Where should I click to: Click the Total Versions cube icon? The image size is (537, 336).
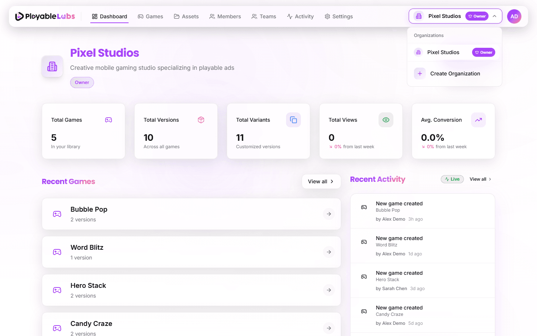click(x=201, y=120)
